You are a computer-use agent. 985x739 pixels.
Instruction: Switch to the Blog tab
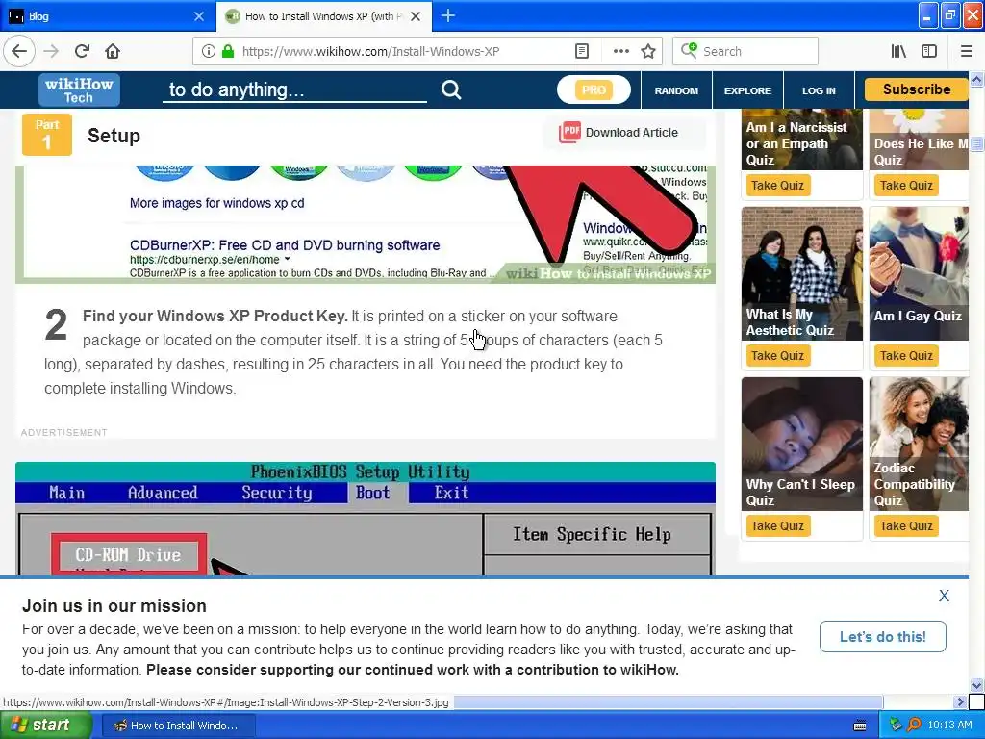pyautogui.click(x=107, y=16)
